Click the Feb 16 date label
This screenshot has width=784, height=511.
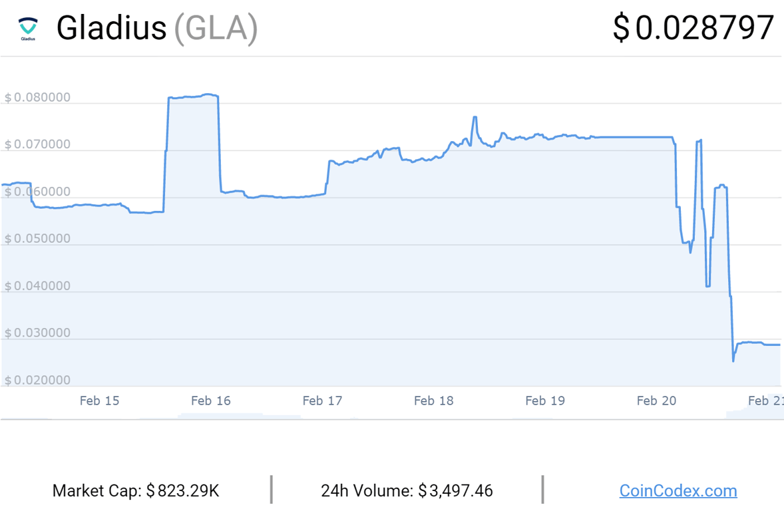click(210, 401)
